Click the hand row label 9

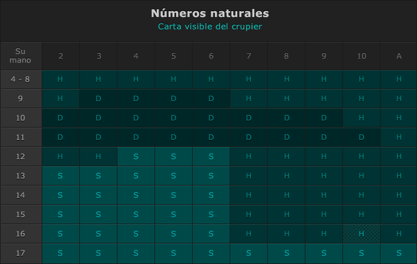pyautogui.click(x=21, y=98)
